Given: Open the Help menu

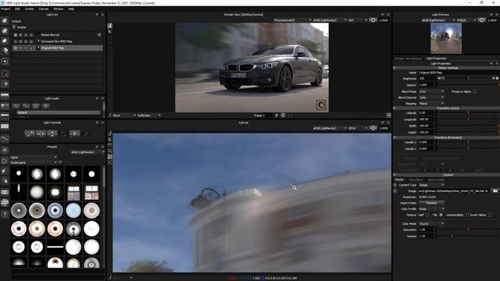Looking at the screenshot, I should 71,9.
